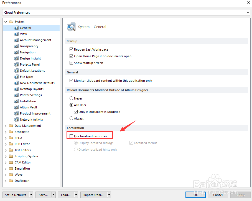Uncheck Only If Document Is Modified
252x201 pixels.
76,112
